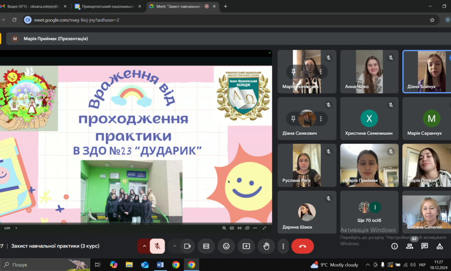Viewport: 451px width, 271px height.
Task: Open options for Діана Семкович's tile
Action: [x=321, y=119]
